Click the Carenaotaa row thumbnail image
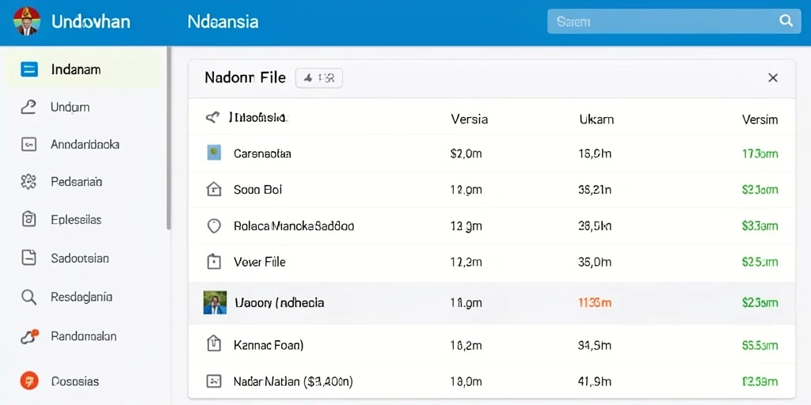 click(x=214, y=153)
